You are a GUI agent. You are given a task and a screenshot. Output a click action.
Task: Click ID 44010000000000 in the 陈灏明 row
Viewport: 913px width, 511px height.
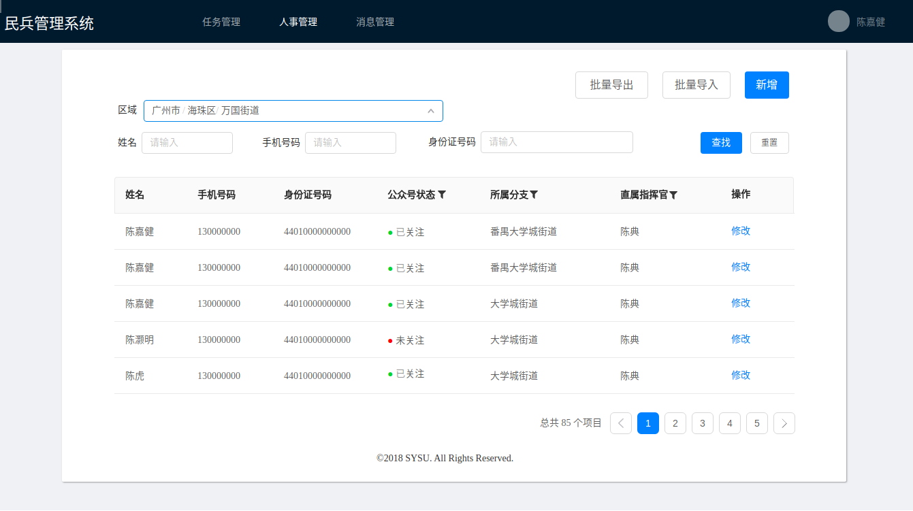317,340
